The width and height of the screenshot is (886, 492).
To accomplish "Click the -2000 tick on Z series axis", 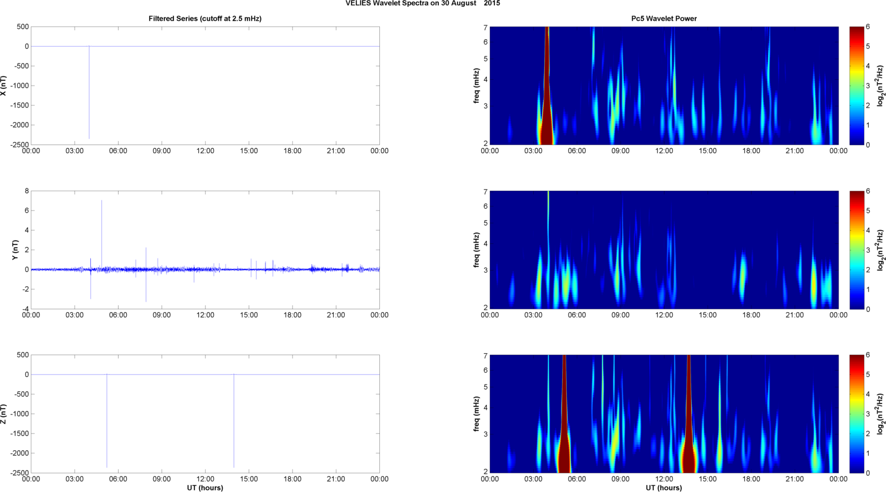I will [20, 453].
